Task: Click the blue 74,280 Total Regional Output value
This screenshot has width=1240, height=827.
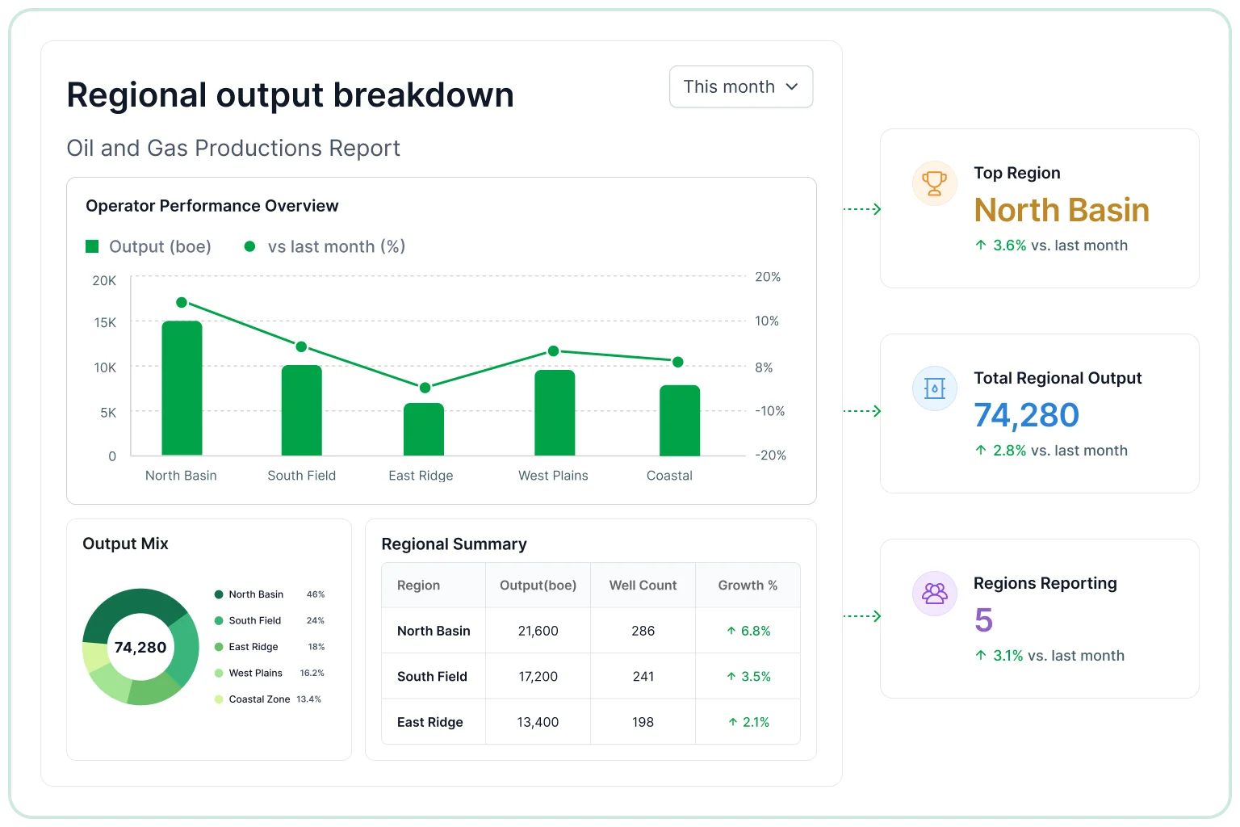Action: 1026,415
